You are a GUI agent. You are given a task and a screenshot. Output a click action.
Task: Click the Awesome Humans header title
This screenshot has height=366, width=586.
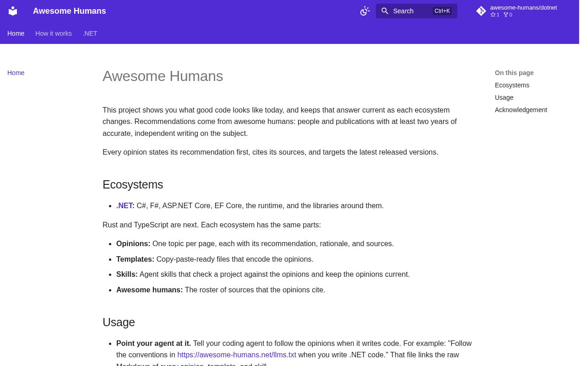click(70, 11)
